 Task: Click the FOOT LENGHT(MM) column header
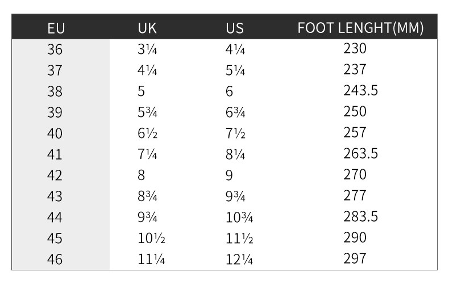point(360,28)
